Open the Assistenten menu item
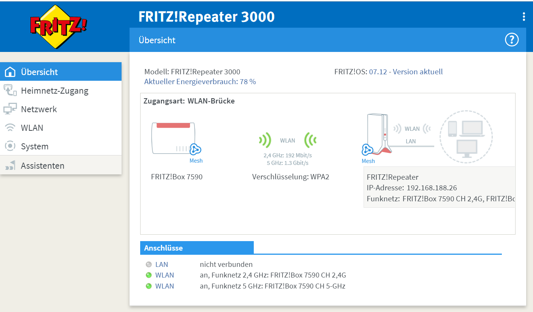Screen dimensions: 533x312 [x=61, y=165]
